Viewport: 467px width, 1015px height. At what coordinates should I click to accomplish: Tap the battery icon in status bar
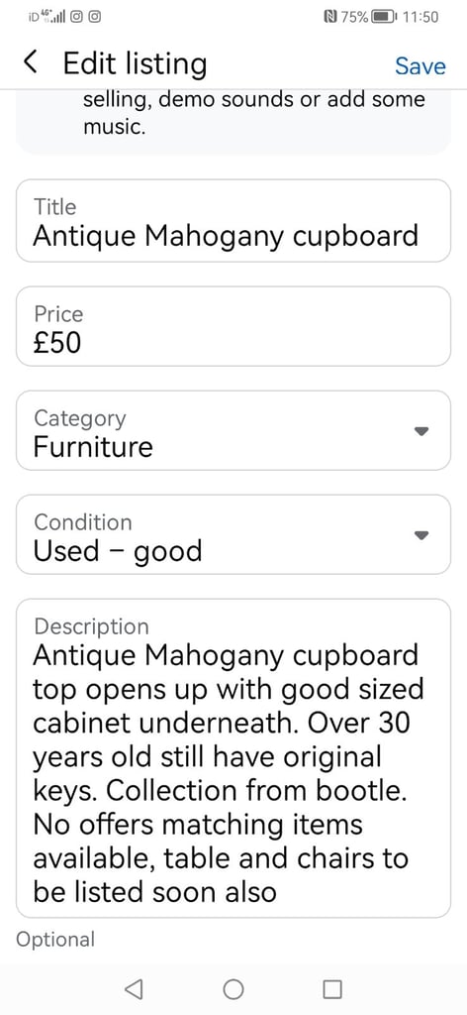[x=384, y=17]
